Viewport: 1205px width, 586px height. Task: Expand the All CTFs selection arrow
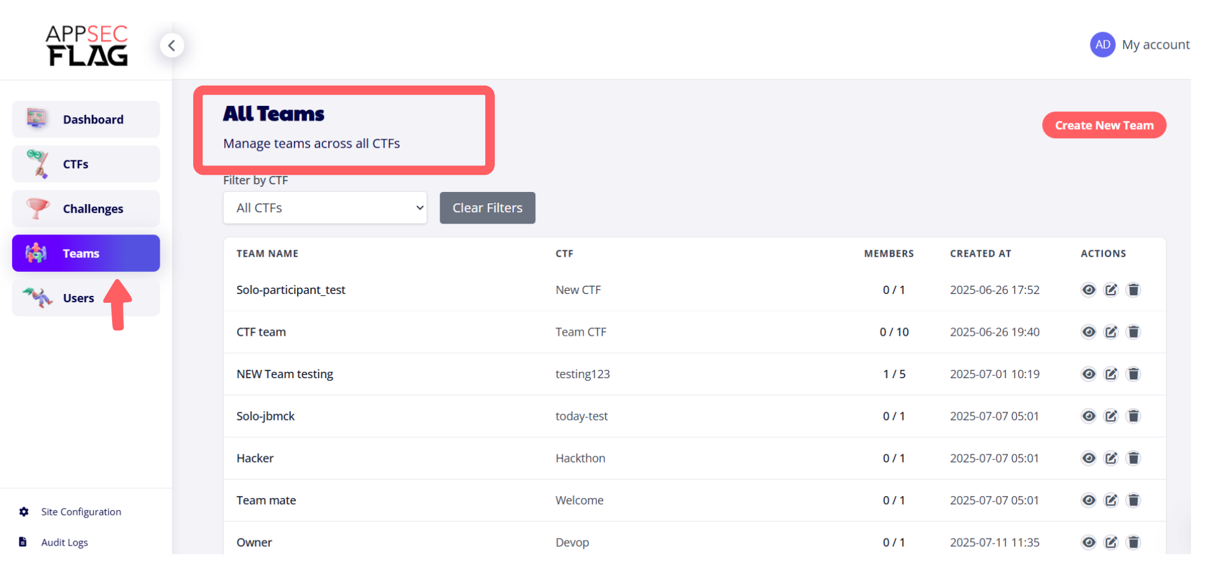click(x=419, y=207)
